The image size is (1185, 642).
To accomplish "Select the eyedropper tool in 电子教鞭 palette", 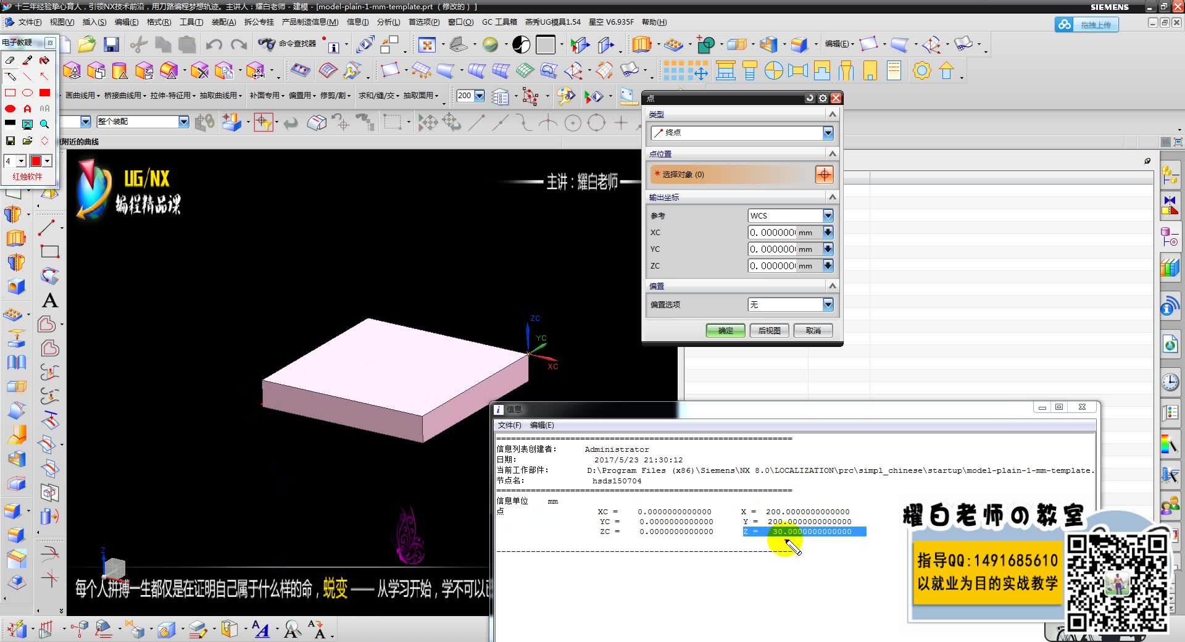I will [27, 60].
